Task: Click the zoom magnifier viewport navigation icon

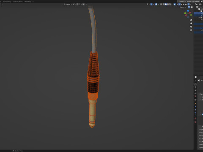Action: click(x=191, y=20)
